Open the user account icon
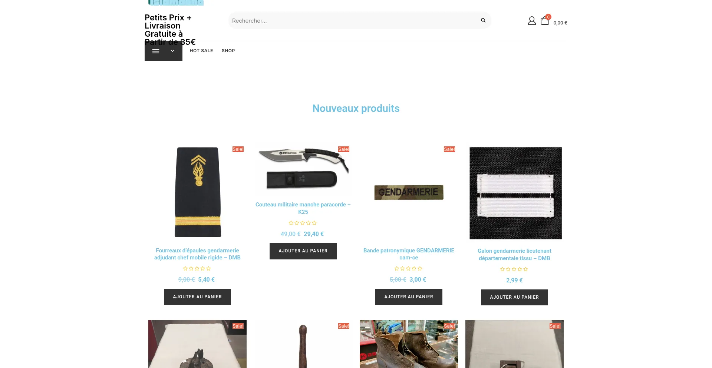The image size is (712, 368). (532, 21)
